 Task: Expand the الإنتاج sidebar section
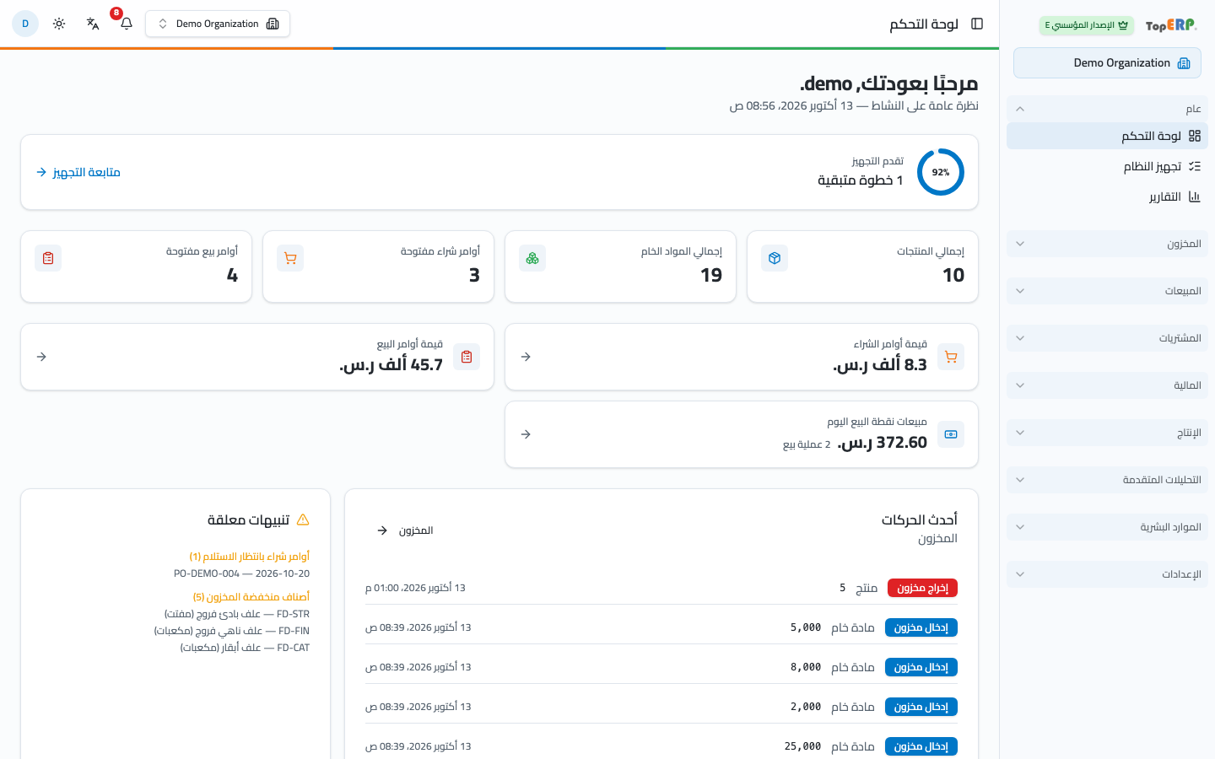(1107, 433)
